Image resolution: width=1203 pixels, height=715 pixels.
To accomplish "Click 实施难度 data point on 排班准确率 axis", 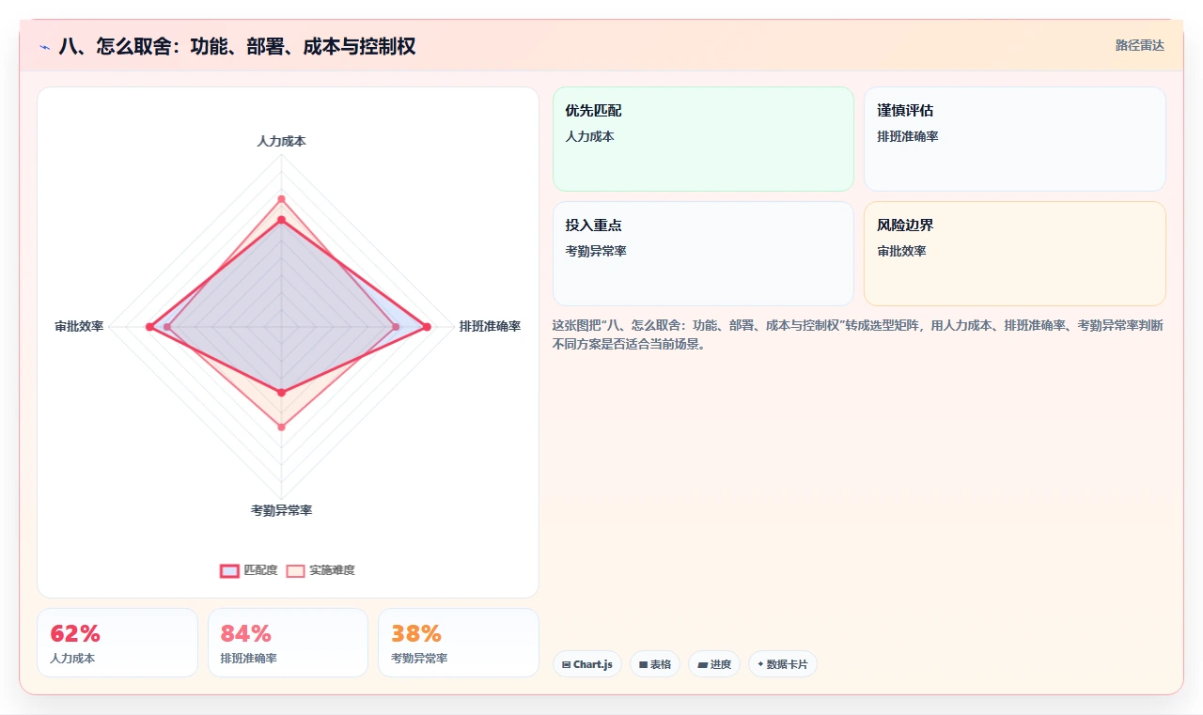I will pos(396,327).
